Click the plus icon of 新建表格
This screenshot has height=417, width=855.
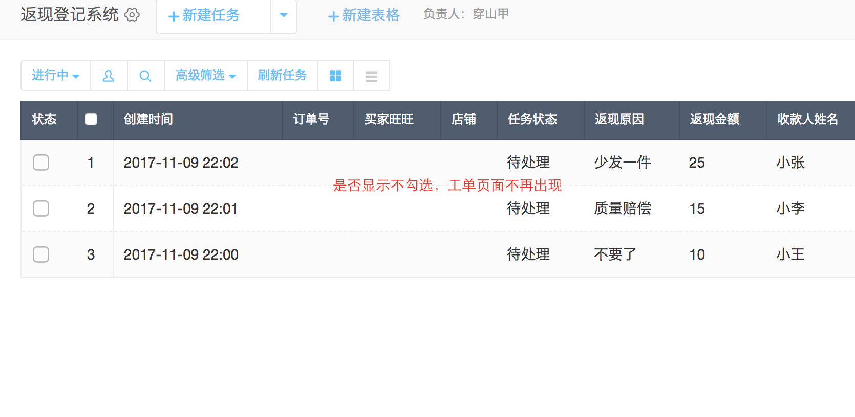(333, 16)
